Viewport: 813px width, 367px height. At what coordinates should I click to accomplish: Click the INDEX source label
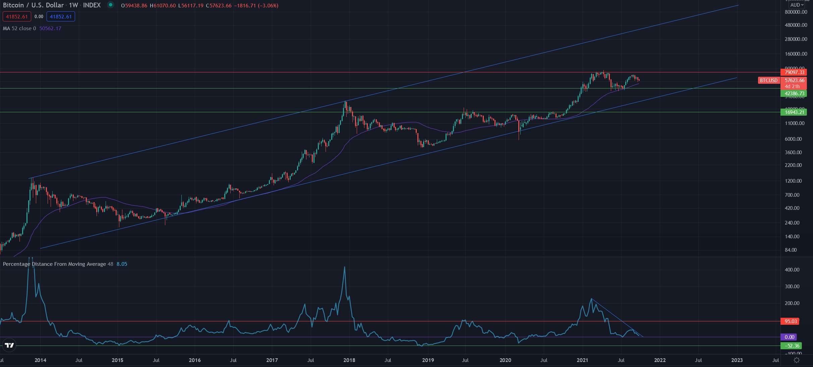pos(92,5)
